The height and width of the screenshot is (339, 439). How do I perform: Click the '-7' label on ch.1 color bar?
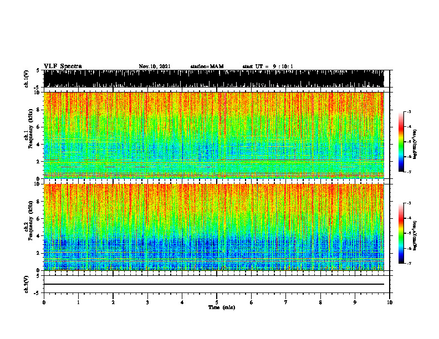click(x=409, y=172)
